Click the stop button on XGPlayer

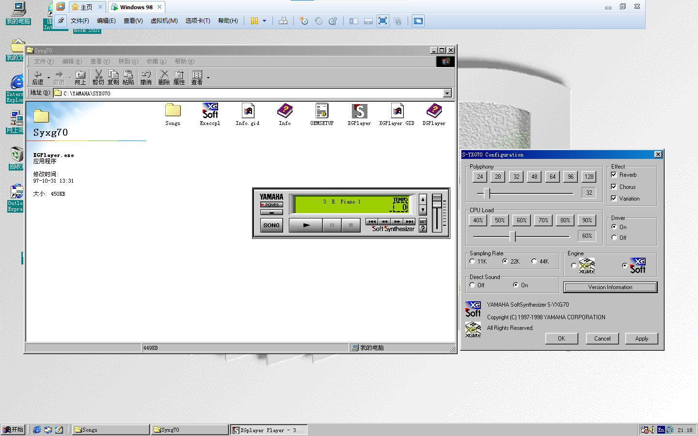pos(351,225)
